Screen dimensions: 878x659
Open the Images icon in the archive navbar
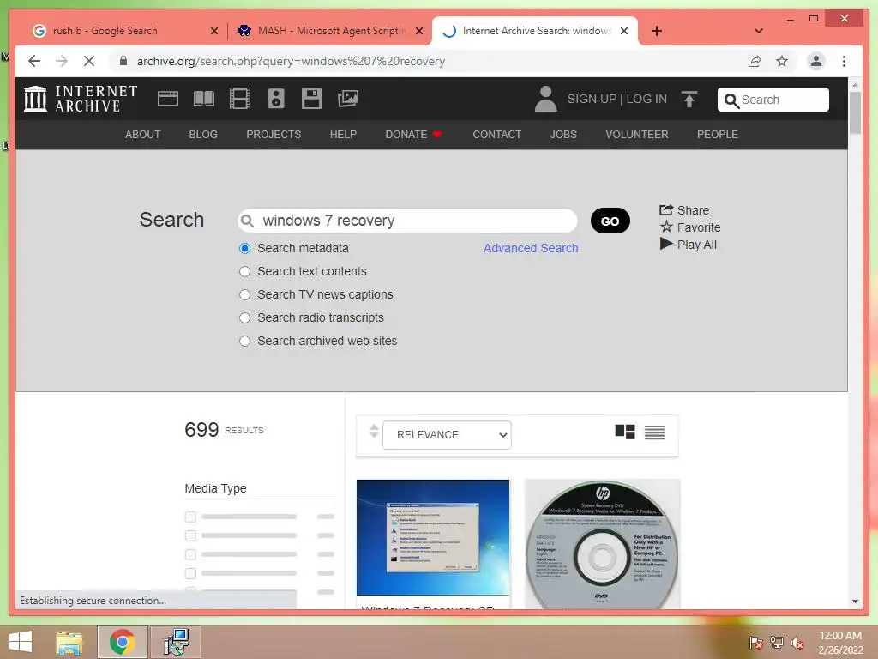click(x=348, y=99)
